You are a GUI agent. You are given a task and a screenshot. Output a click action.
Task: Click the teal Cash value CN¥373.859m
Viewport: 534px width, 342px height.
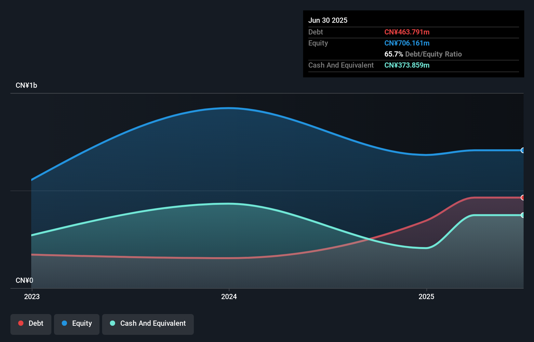tap(407, 65)
